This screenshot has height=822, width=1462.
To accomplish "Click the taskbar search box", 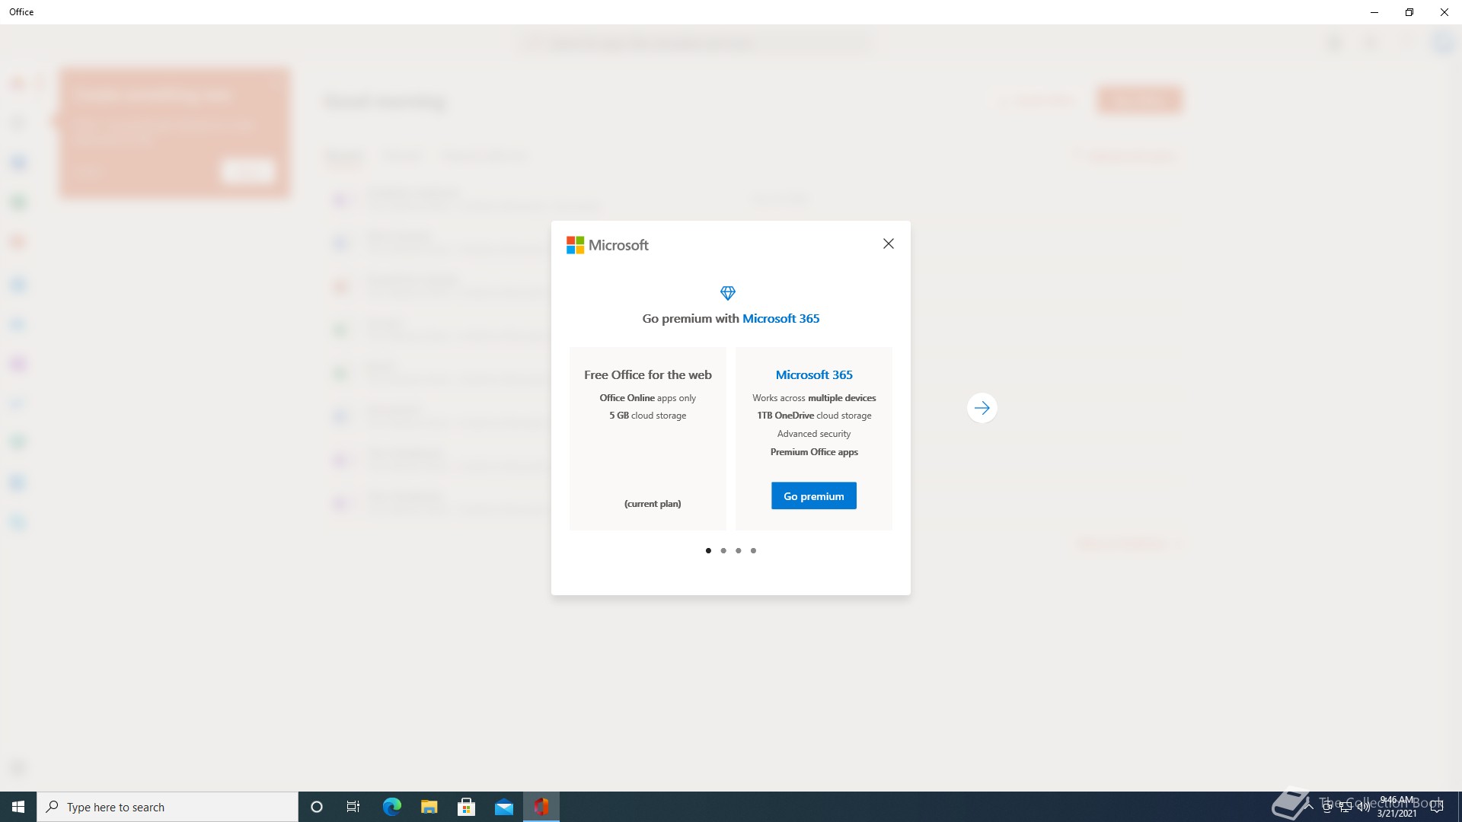I will tap(168, 807).
